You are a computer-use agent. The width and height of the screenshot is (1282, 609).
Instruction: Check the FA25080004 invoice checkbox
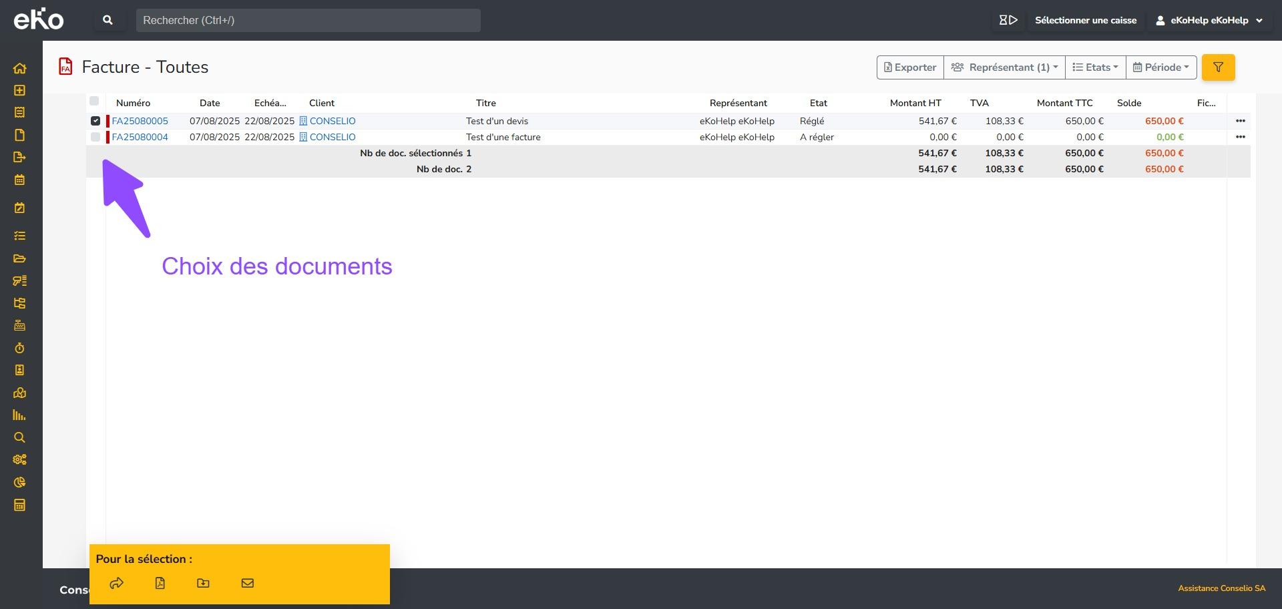pyautogui.click(x=95, y=137)
